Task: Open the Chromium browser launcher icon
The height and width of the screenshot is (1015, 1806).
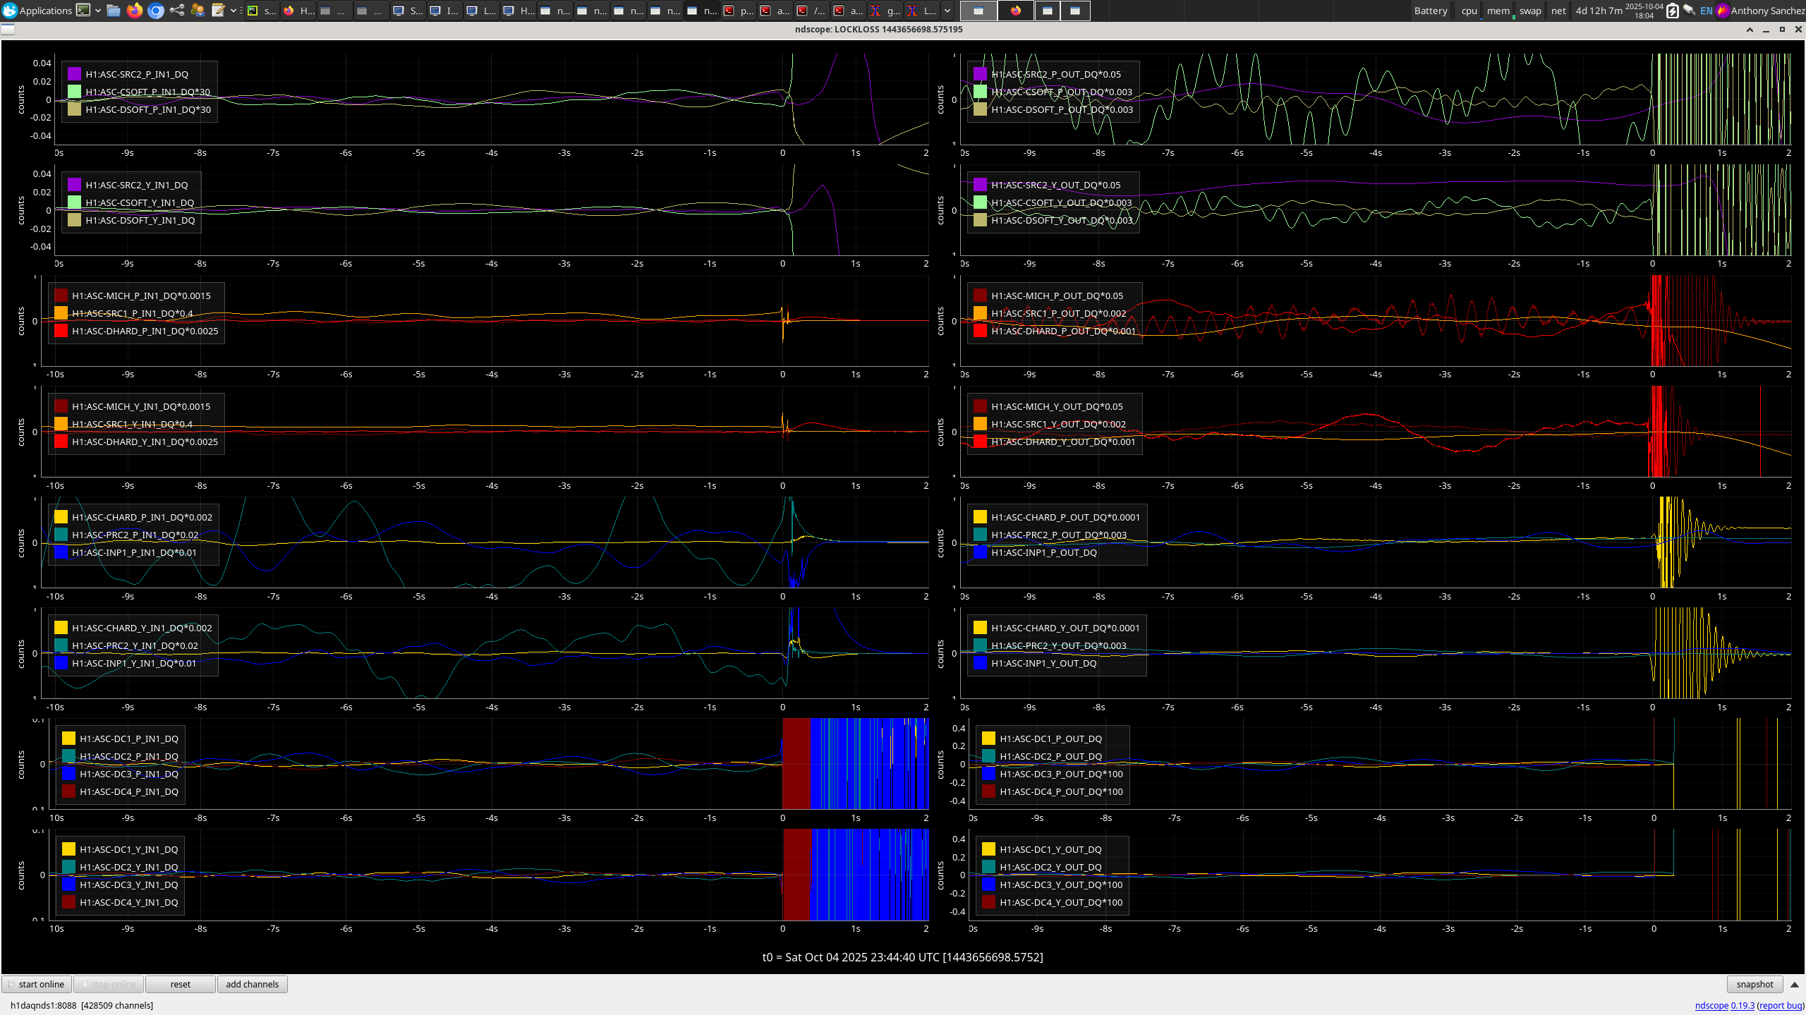Action: point(156,11)
